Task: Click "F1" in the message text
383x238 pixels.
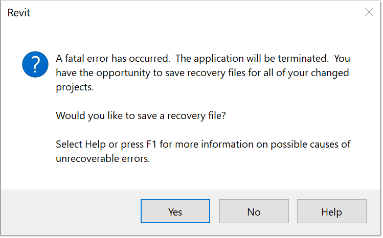Action: [x=152, y=144]
